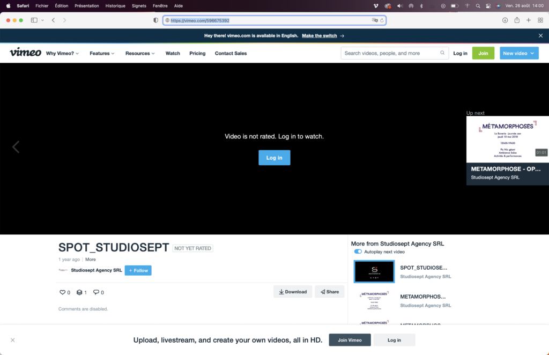549x355 pixels.
Task: Share the video with Share button
Action: (x=330, y=292)
